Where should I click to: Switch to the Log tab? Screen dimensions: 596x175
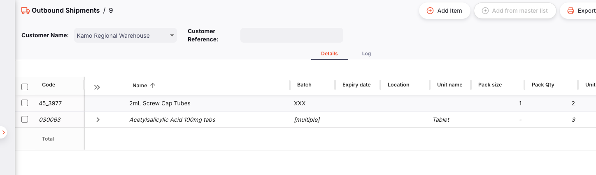[366, 54]
